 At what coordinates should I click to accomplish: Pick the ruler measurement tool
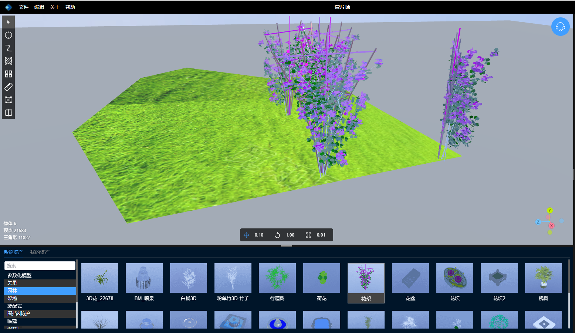pos(9,87)
